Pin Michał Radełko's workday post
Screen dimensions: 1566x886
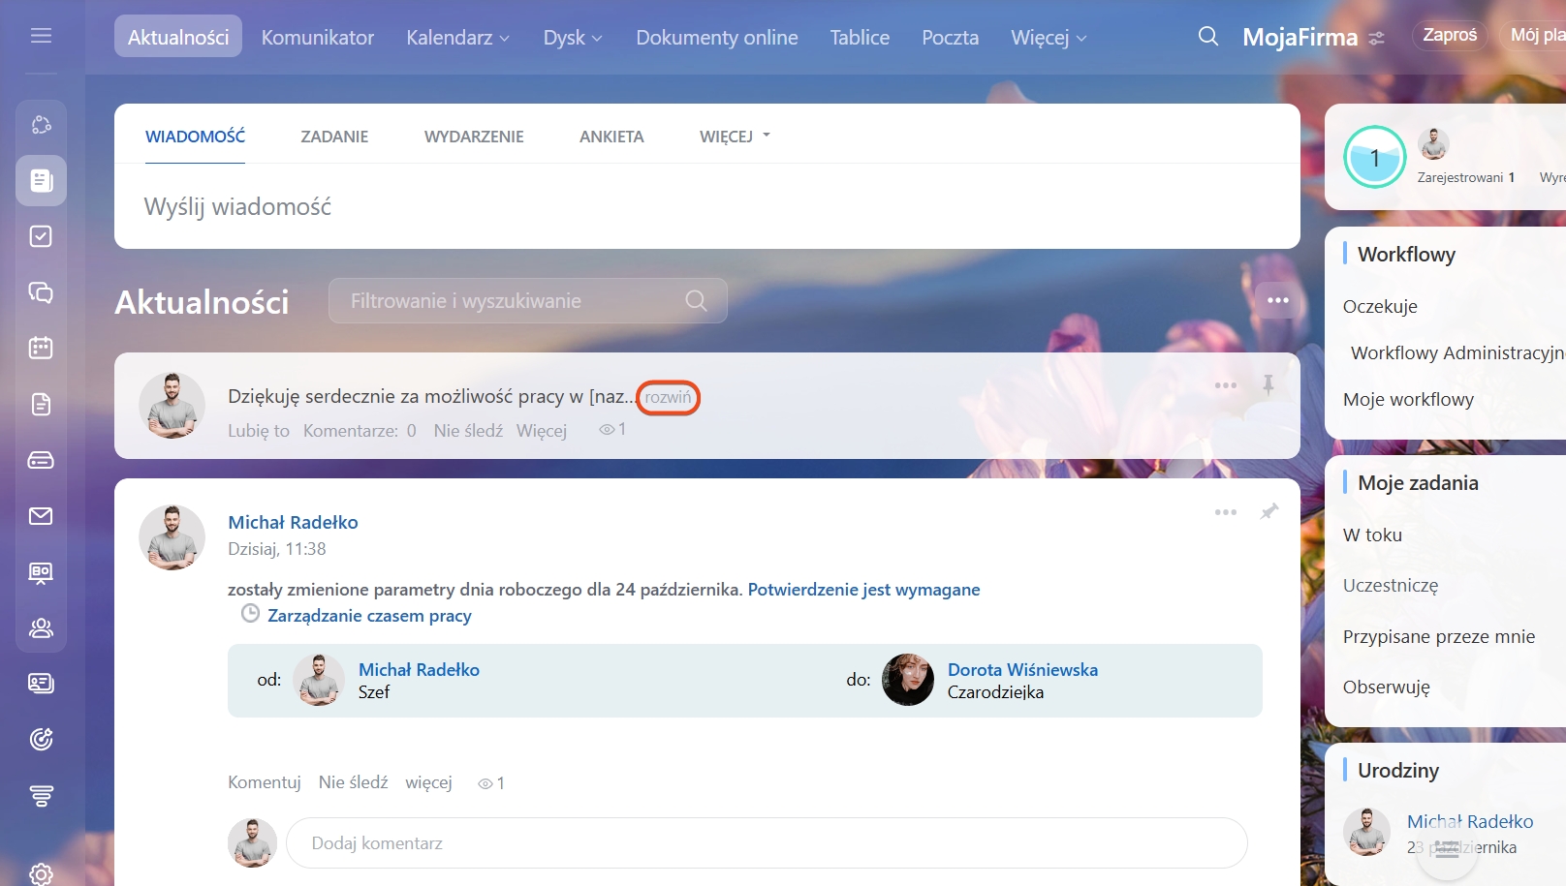coord(1268,511)
